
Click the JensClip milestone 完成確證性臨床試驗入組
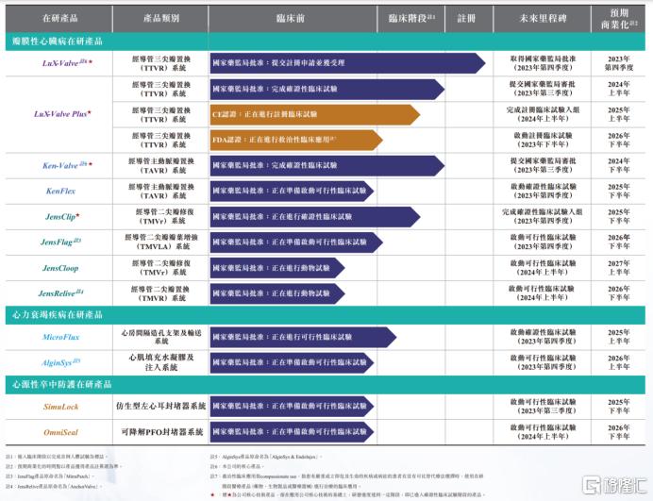(543, 217)
